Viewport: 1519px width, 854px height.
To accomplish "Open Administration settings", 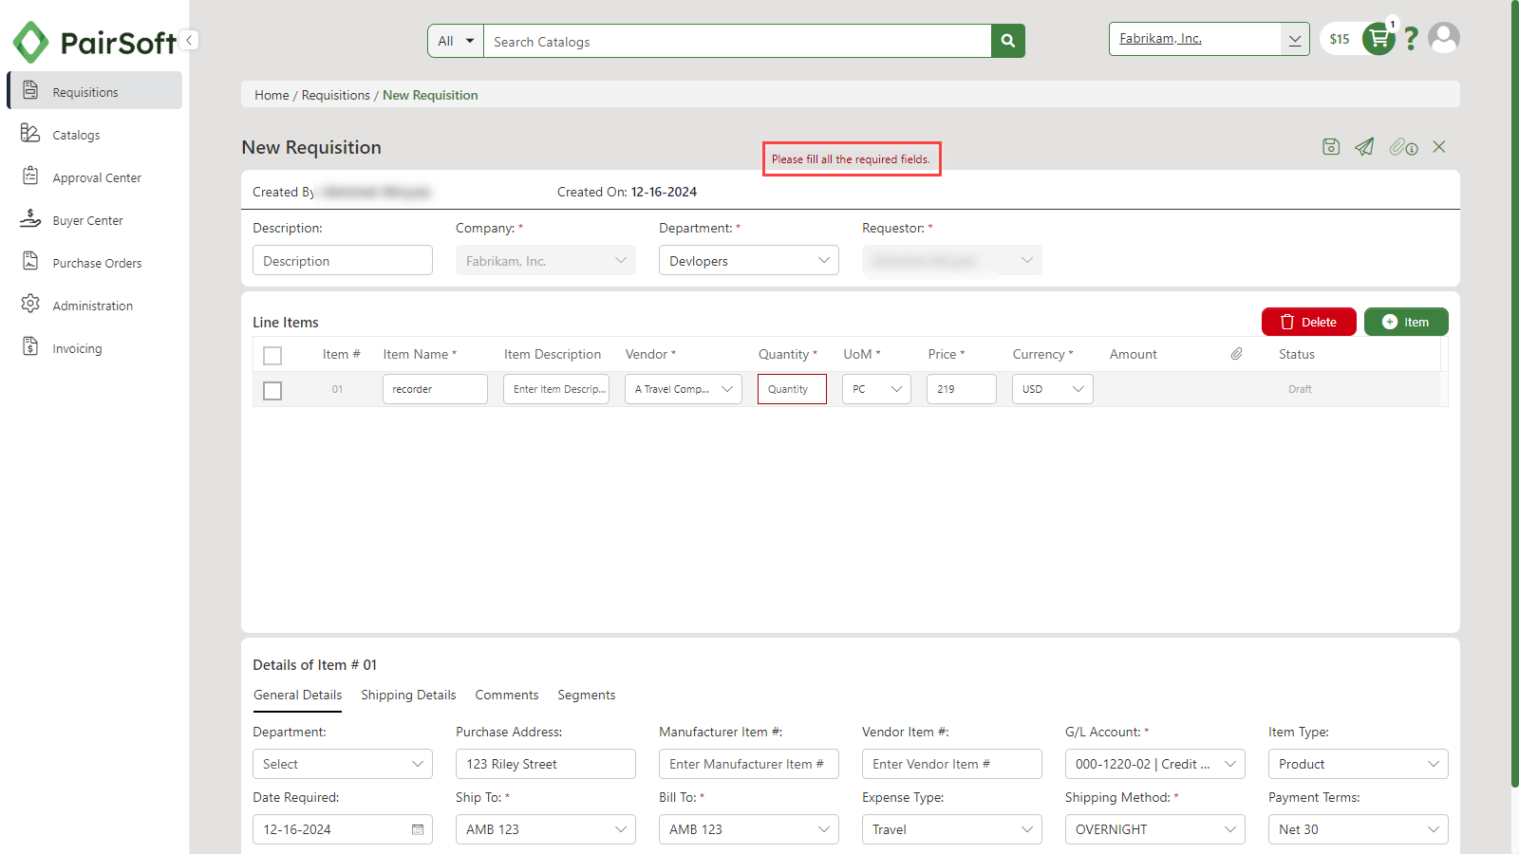I will [94, 306].
